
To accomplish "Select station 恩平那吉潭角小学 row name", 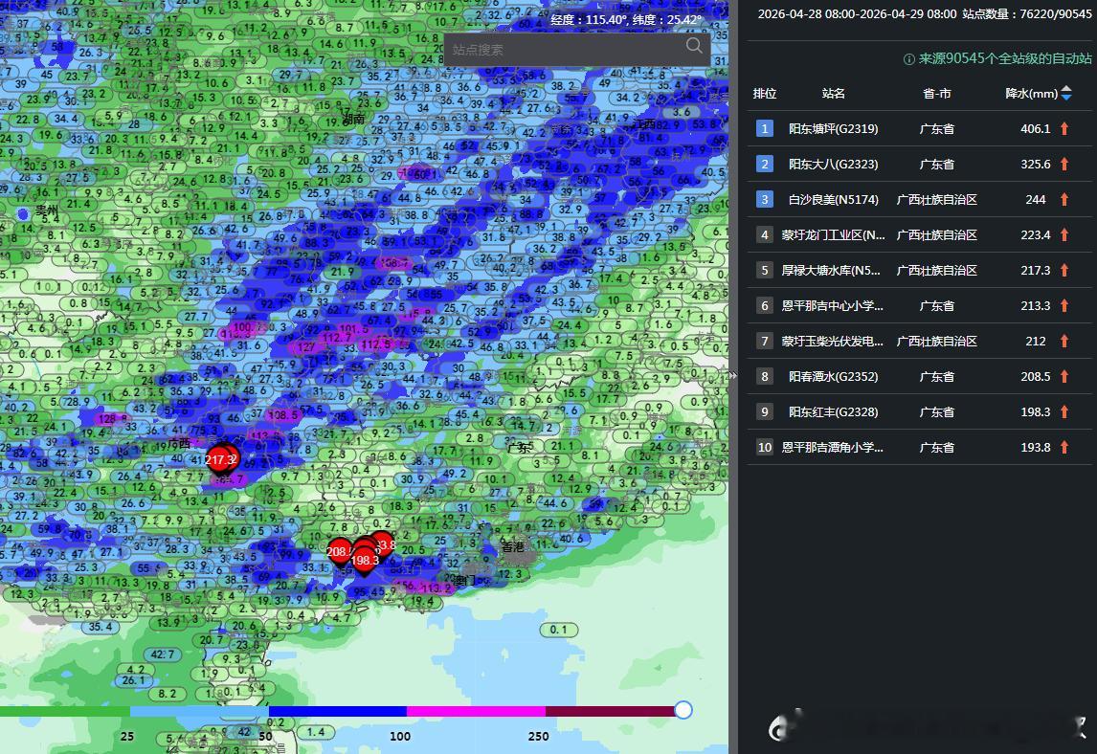I will 833,447.
